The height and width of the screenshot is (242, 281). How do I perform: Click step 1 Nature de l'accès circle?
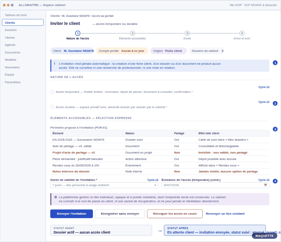click(x=77, y=33)
